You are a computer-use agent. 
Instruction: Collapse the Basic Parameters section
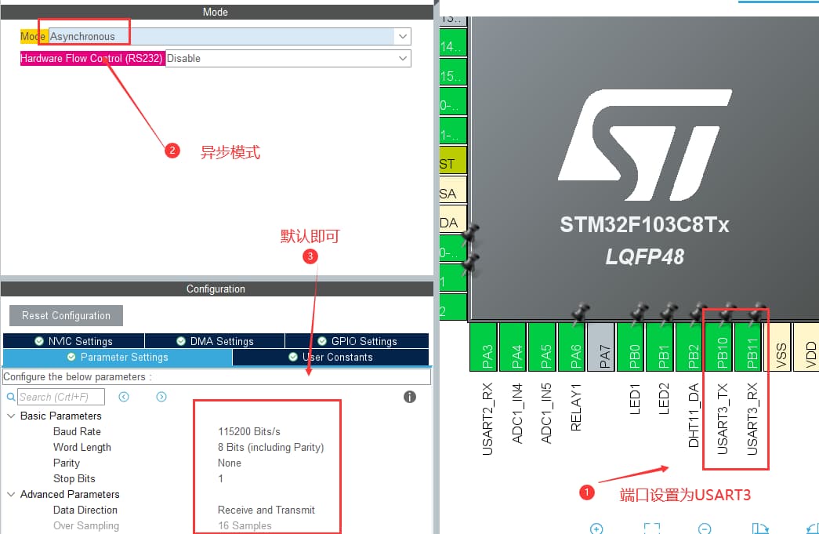[11, 416]
